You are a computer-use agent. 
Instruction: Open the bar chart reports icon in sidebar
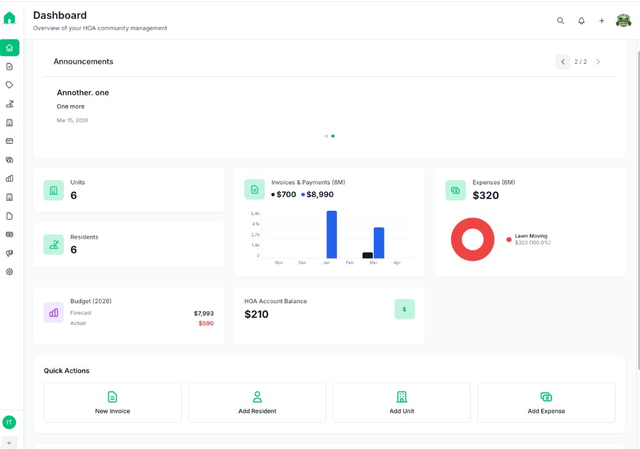coord(9,178)
